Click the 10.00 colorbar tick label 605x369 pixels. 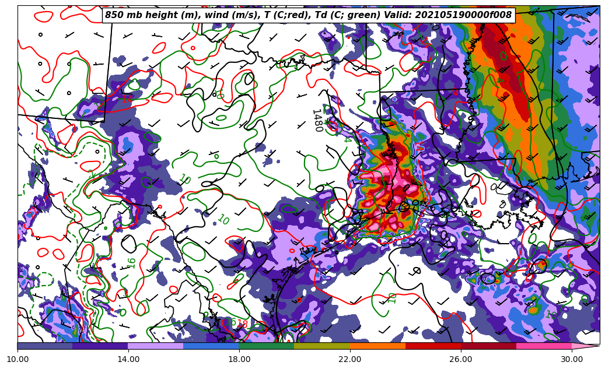point(18,359)
